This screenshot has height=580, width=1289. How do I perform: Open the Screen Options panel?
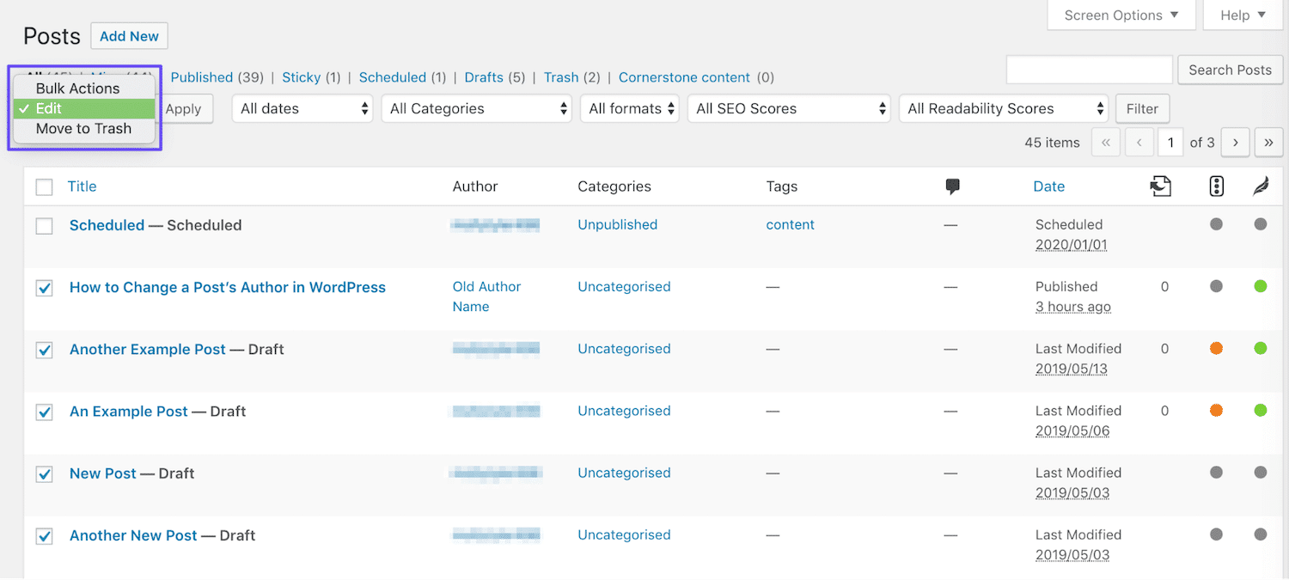click(x=1121, y=15)
